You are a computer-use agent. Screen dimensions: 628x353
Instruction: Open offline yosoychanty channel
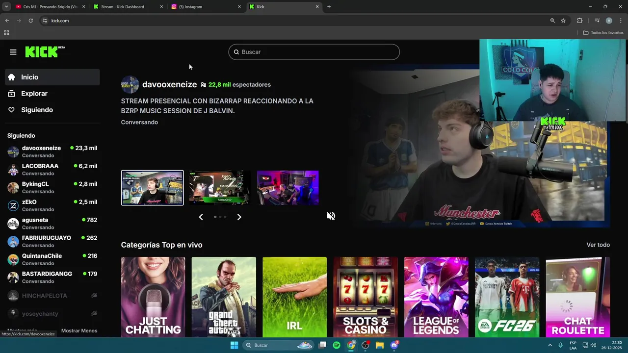52,313
